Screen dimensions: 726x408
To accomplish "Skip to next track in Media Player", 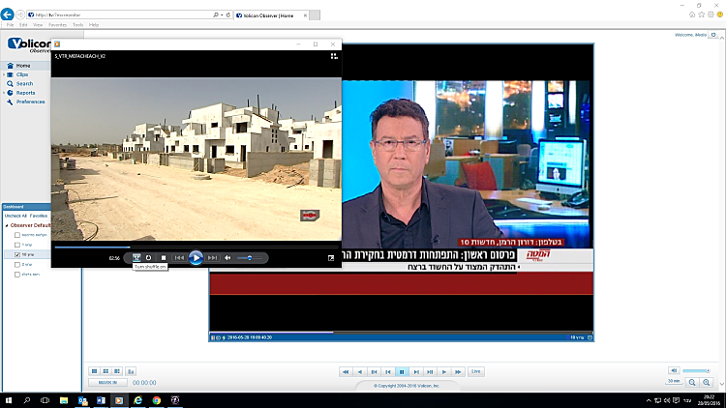I will pyautogui.click(x=212, y=258).
